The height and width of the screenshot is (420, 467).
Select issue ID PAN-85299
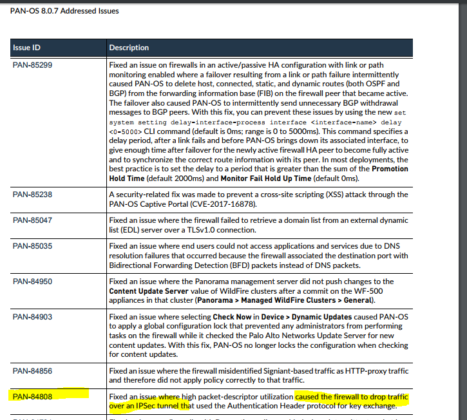tap(32, 65)
